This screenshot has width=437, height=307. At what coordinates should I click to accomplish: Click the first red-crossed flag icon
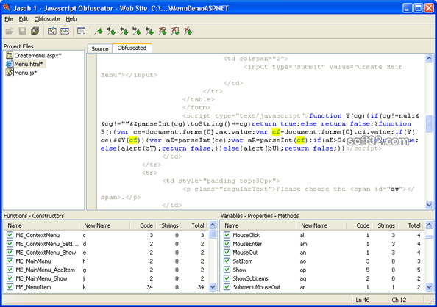coord(163,31)
